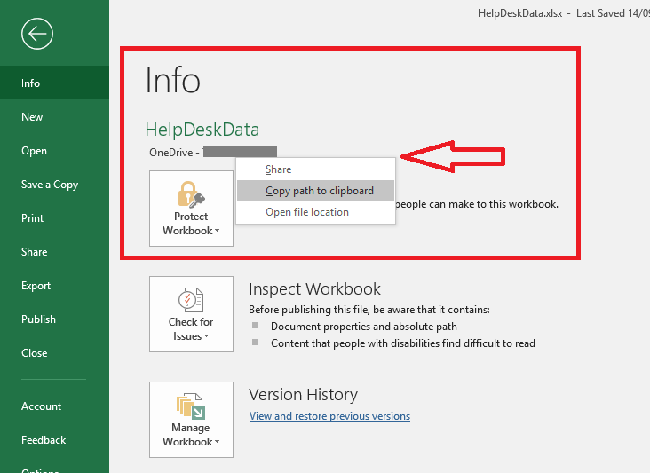Open View and restore previous versions link
The image size is (650, 473).
tap(329, 416)
